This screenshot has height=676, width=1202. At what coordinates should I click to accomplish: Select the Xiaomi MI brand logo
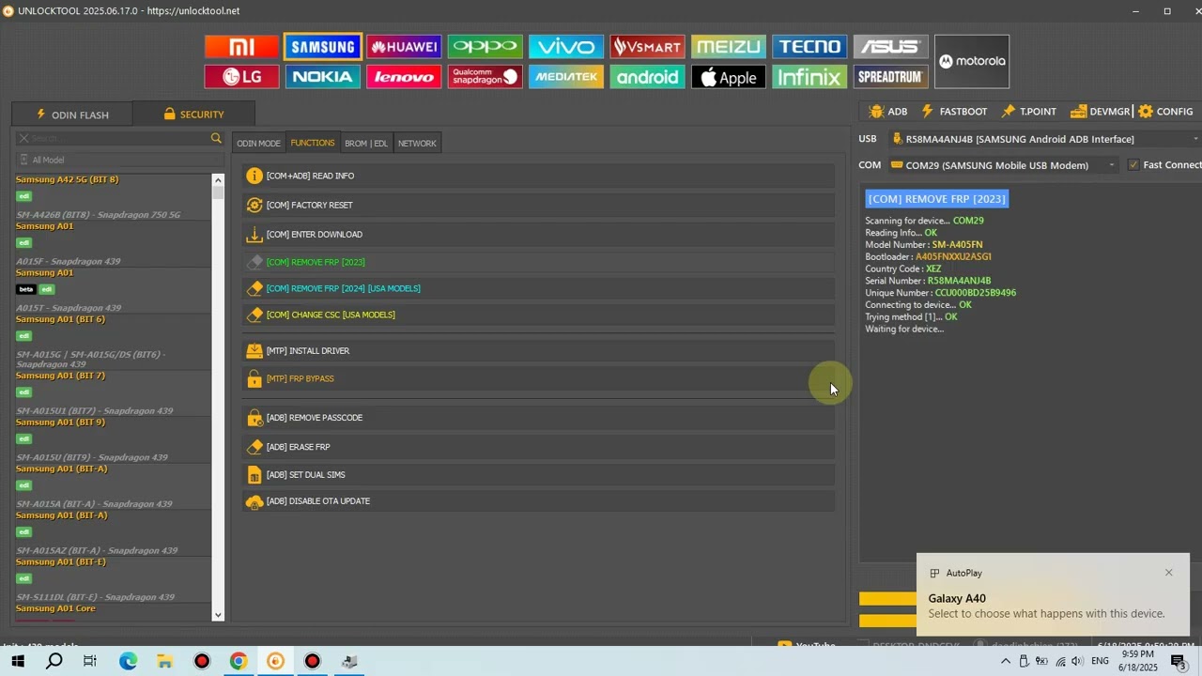click(x=241, y=47)
